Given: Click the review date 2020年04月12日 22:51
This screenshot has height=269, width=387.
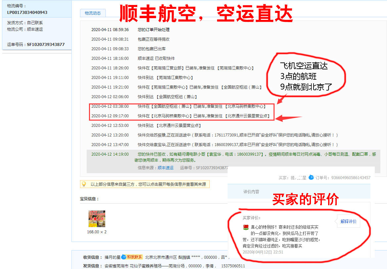Looking at the screenshot, I should point(263,252).
